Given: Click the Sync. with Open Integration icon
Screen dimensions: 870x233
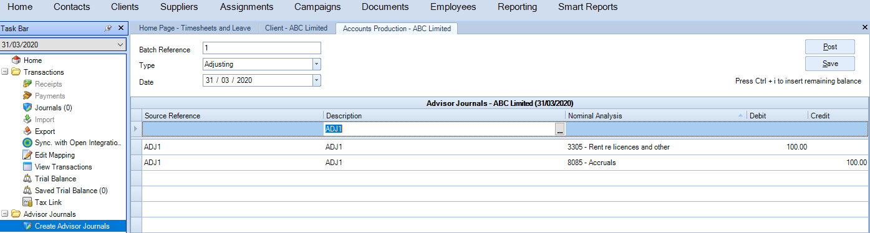Looking at the screenshot, I should click(x=27, y=143).
